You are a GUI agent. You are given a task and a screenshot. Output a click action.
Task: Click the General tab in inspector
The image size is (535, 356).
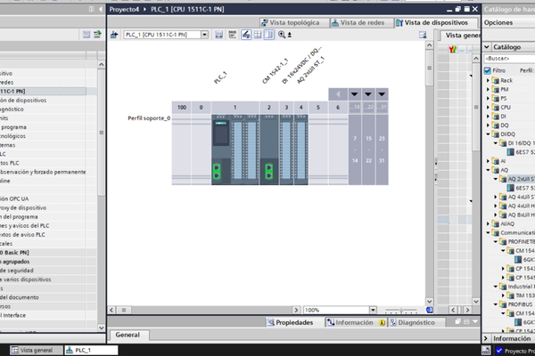pyautogui.click(x=126, y=336)
